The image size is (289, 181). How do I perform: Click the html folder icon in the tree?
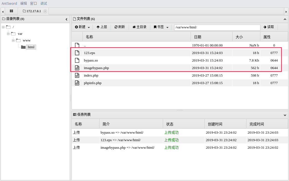pos(23,47)
